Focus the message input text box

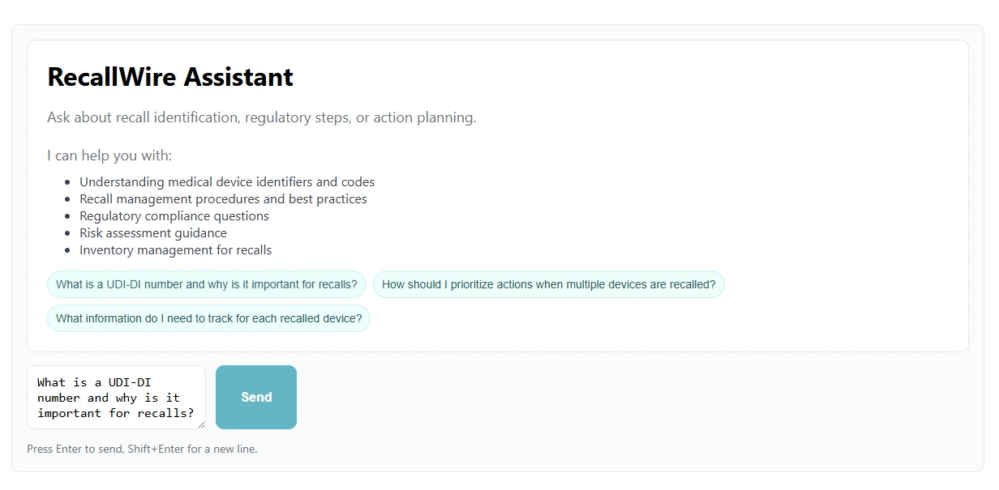click(x=116, y=397)
